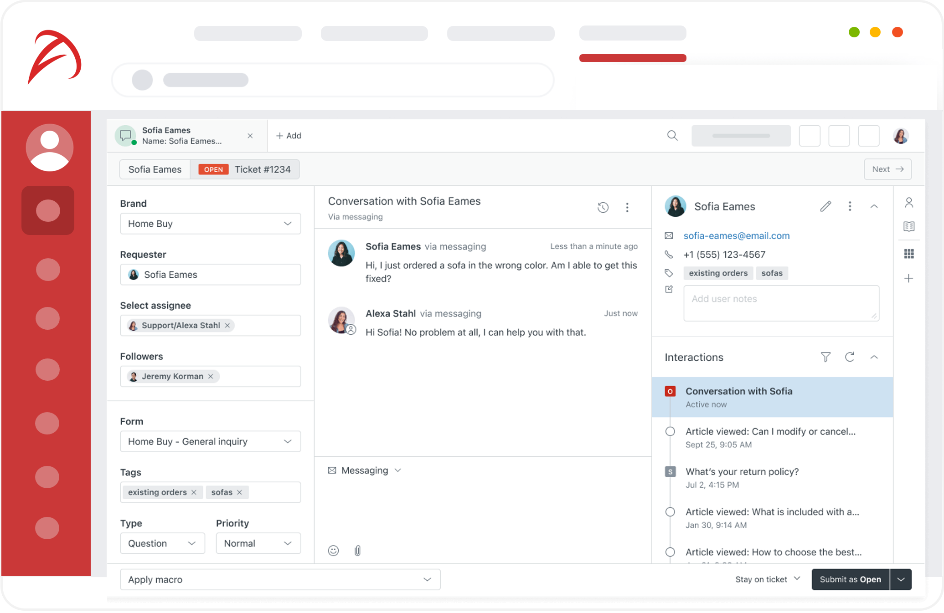Open the Form dropdown
The height and width of the screenshot is (613, 944).
(210, 441)
